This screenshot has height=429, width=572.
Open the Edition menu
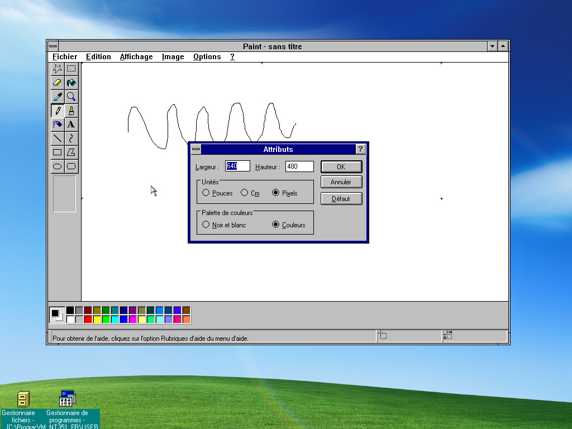98,56
